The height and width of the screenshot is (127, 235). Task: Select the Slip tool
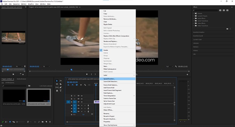57,88
